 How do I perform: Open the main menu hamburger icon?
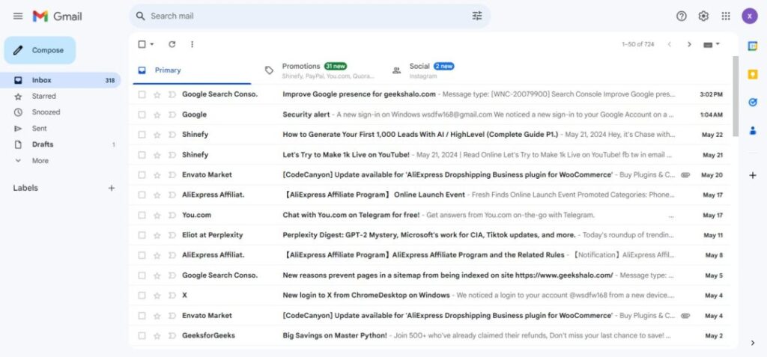coord(18,16)
